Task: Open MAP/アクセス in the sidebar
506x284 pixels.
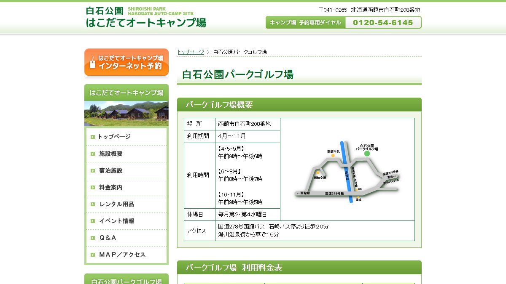Action: (126, 255)
